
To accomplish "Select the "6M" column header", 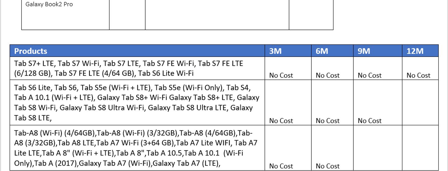I will click(322, 51).
